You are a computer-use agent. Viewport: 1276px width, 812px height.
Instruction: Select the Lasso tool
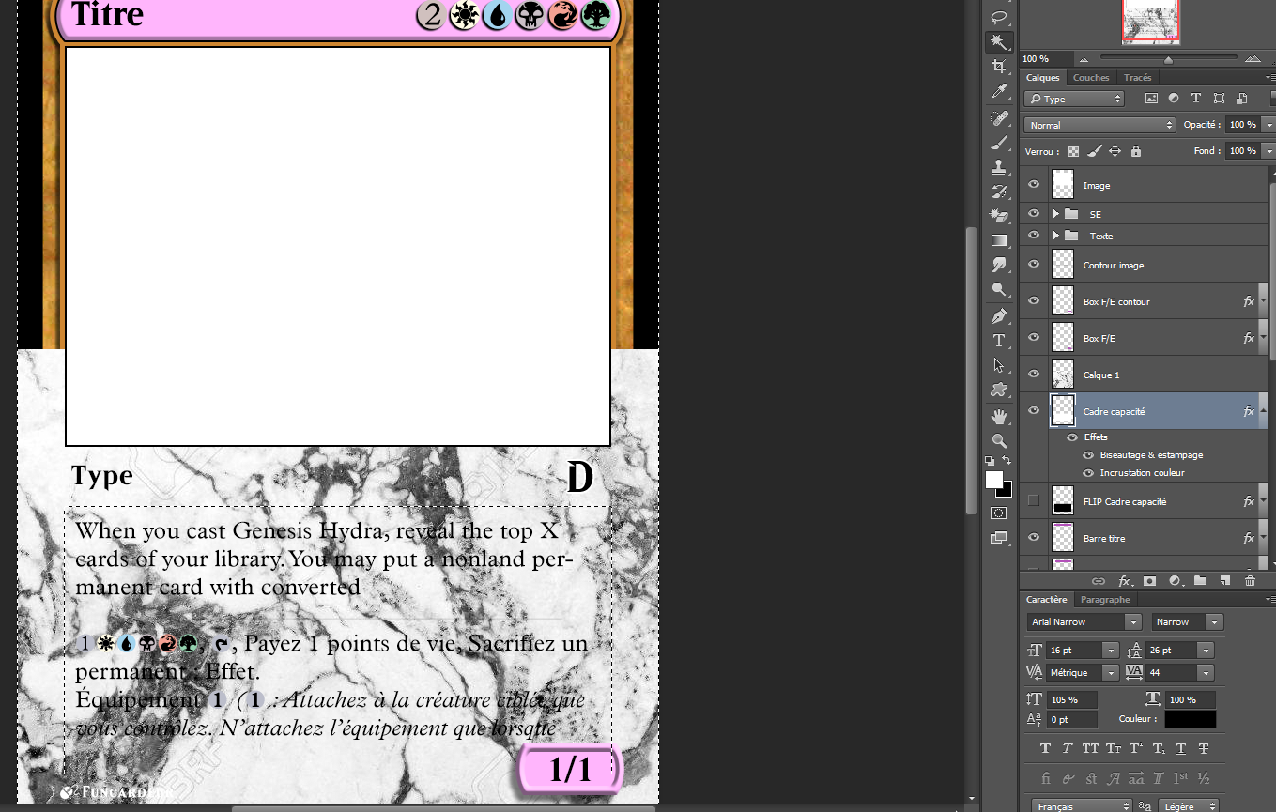pos(999,17)
